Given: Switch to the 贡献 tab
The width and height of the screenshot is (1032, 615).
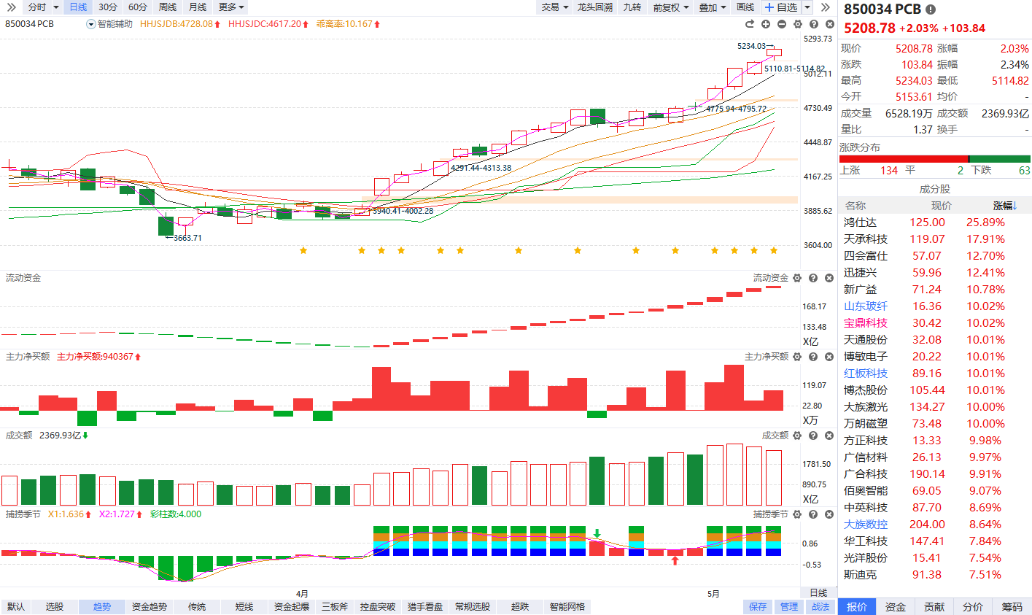Looking at the screenshot, I should pyautogui.click(x=934, y=607).
